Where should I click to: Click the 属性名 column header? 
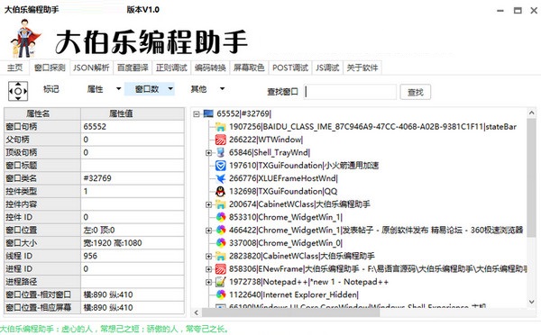pos(42,113)
